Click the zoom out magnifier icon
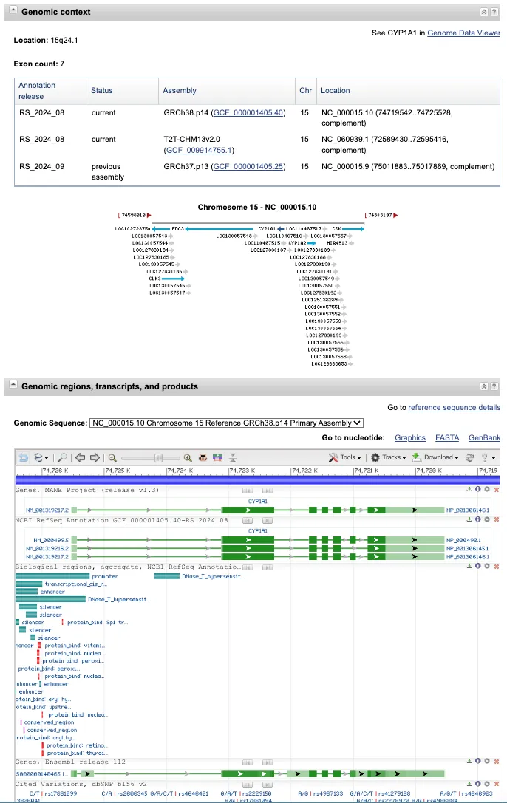The image size is (507, 803). coord(112,457)
